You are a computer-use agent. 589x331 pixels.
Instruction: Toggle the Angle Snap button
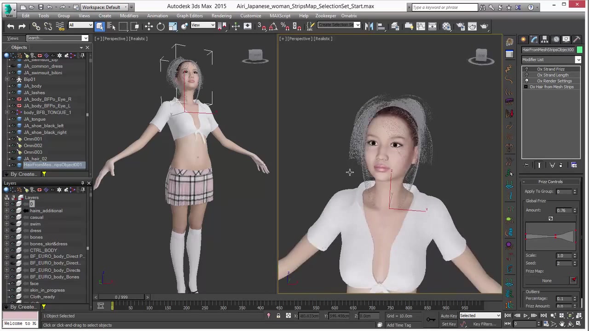273,26
